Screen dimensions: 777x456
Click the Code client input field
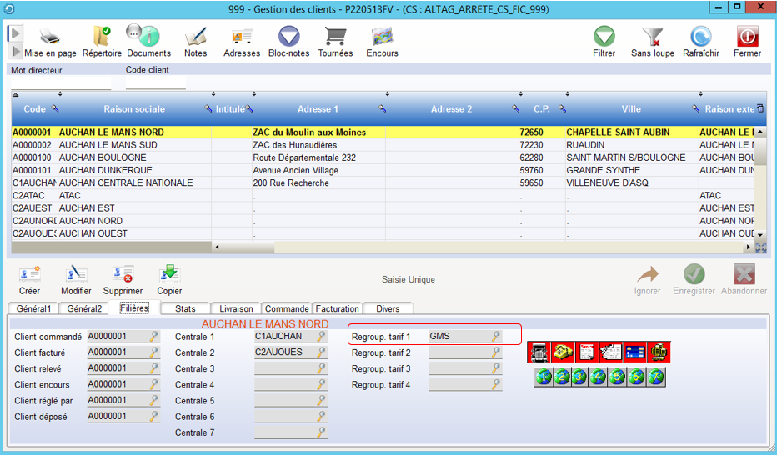pyautogui.click(x=155, y=83)
